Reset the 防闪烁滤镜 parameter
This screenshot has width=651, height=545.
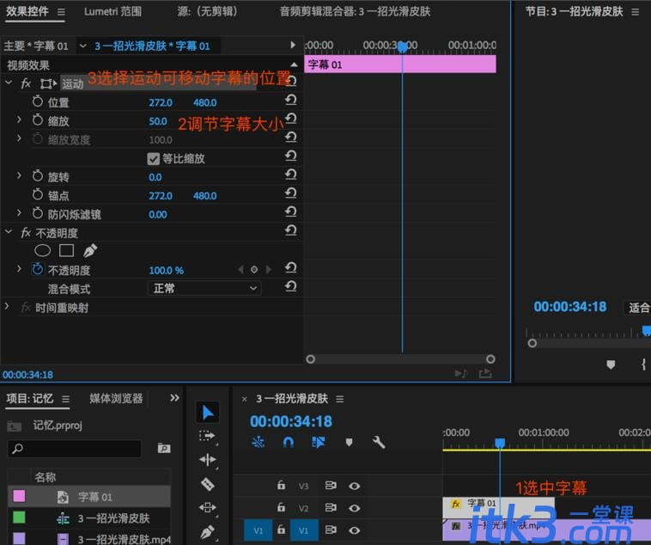coord(290,211)
